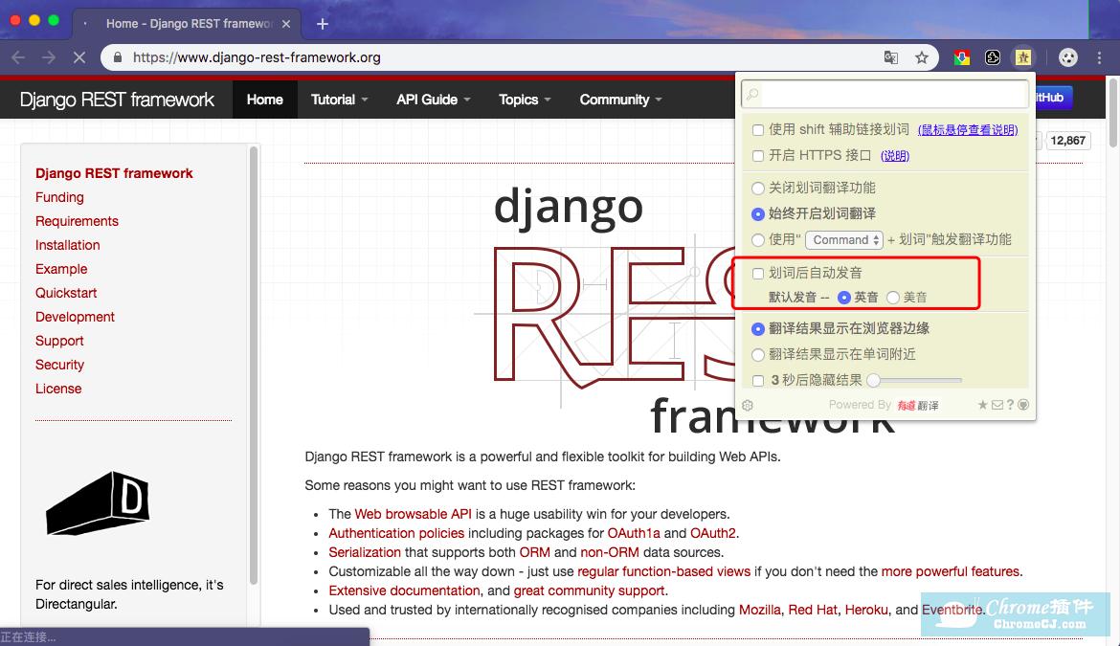Click the address bar URL
The height and width of the screenshot is (646, 1120).
tap(257, 57)
